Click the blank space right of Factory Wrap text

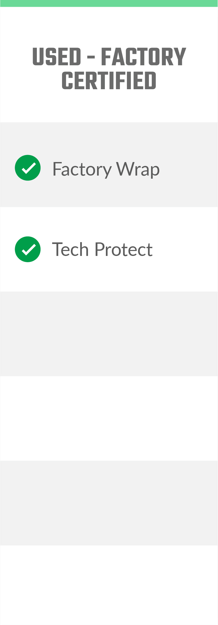coord(188,169)
